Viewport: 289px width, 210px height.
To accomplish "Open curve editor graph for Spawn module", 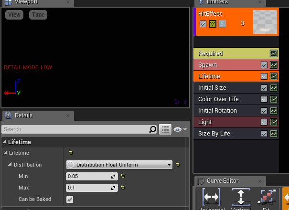I will coord(274,65).
